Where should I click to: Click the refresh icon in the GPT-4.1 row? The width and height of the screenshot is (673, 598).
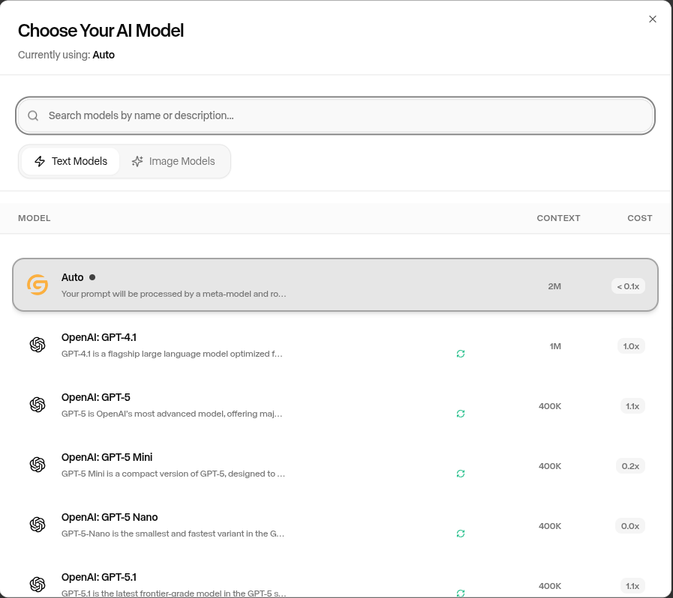click(x=461, y=353)
